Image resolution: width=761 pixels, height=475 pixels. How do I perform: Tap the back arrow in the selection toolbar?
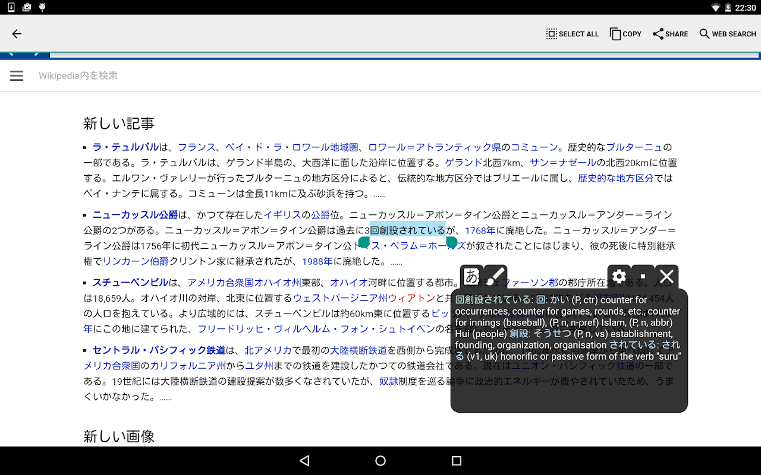click(x=17, y=34)
